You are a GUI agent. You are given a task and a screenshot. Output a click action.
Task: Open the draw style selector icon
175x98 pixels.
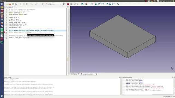pyautogui.click(x=86, y=4)
